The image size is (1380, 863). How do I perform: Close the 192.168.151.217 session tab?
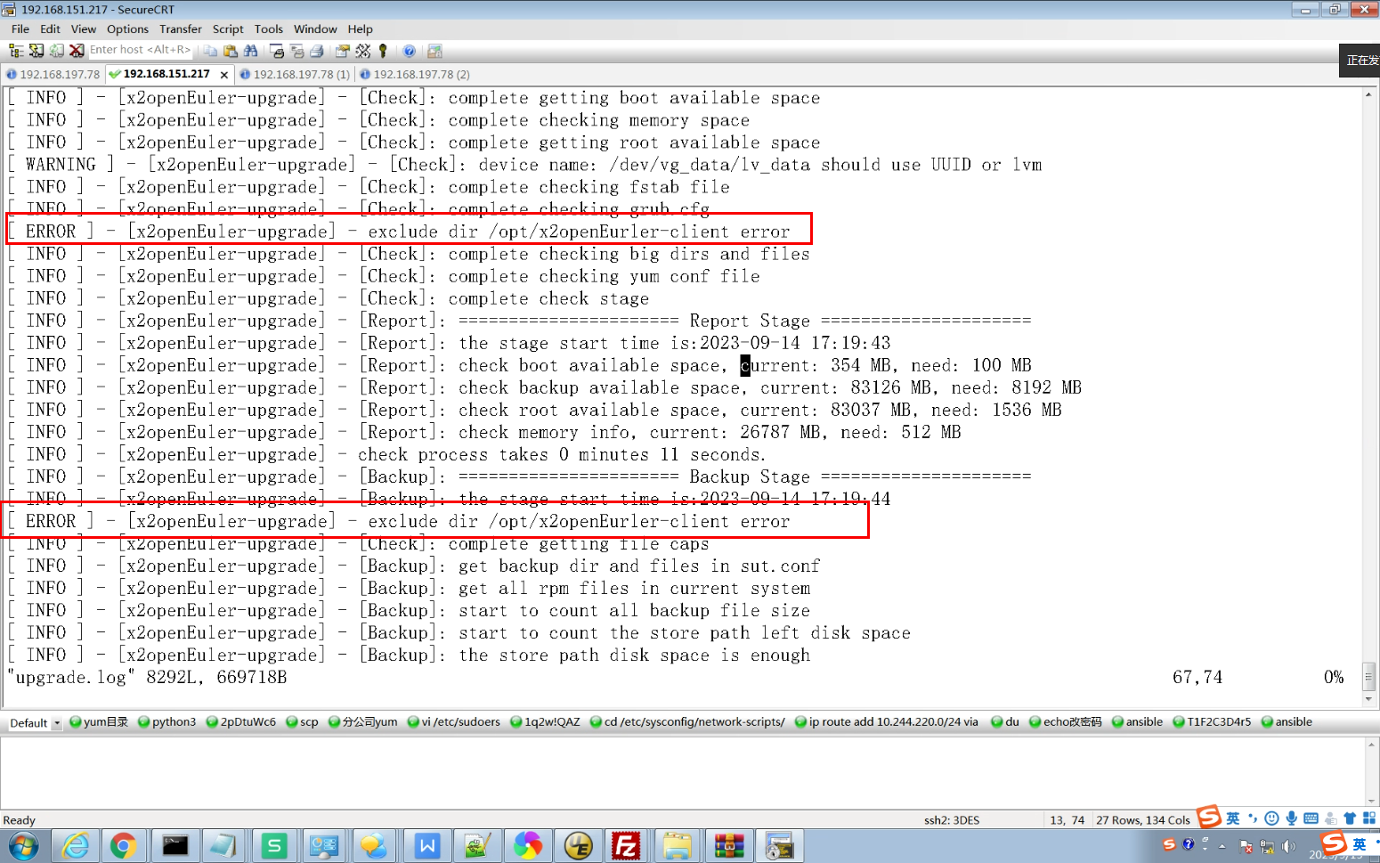click(223, 75)
